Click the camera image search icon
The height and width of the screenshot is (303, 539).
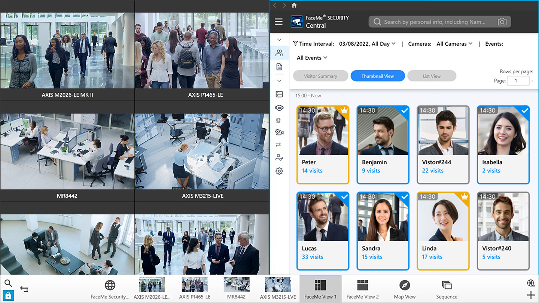(502, 22)
